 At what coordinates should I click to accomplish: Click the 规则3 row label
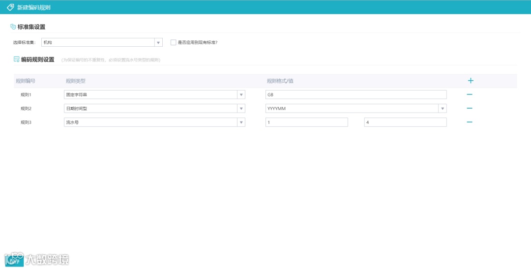[x=26, y=122]
